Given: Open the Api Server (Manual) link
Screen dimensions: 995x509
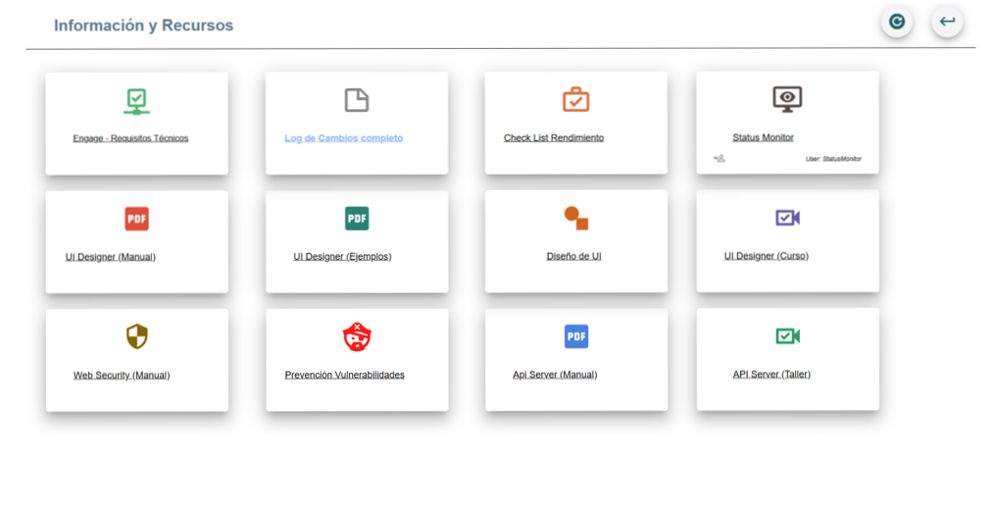Looking at the screenshot, I should coord(555,375).
